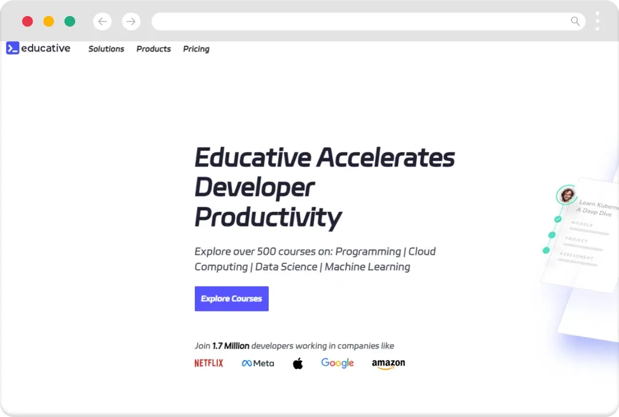Screen dimensions: 619x417
Task: Click the yellow minimize window button
Action: (x=49, y=21)
